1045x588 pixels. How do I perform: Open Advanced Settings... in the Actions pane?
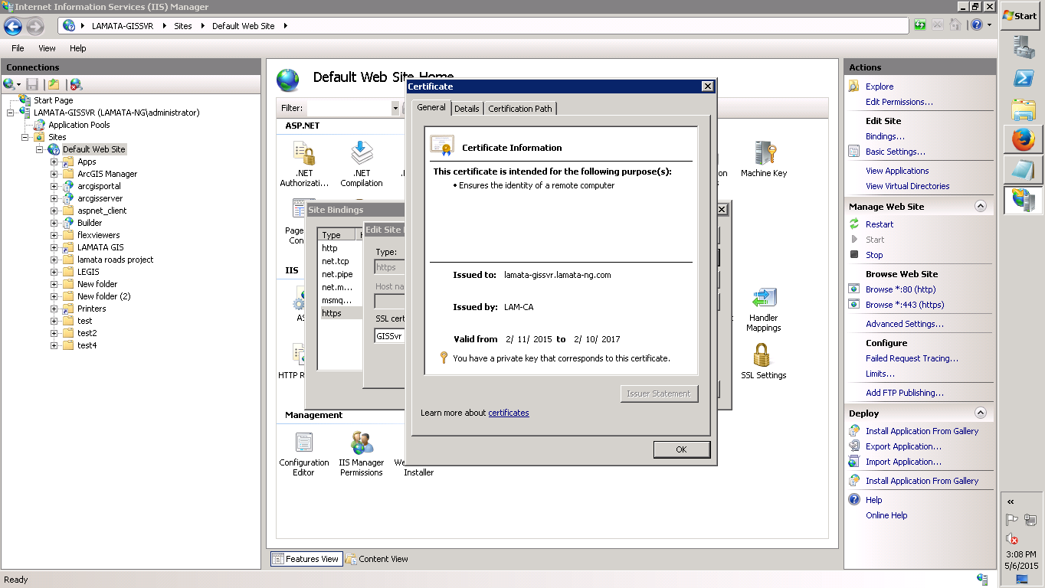pyautogui.click(x=905, y=324)
